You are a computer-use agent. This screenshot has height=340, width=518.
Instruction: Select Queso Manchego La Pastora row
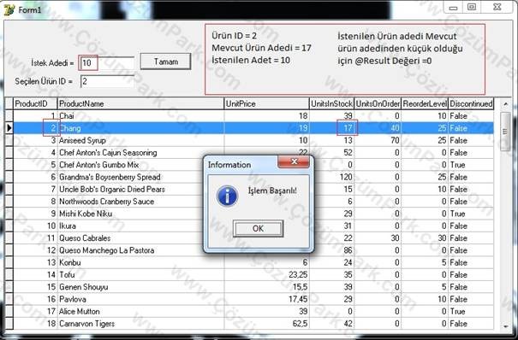(253, 250)
